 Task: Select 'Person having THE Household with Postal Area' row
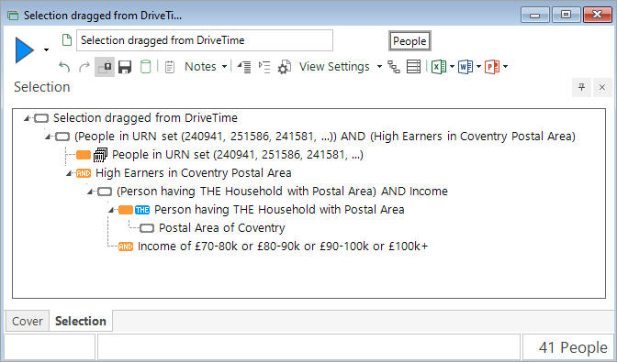point(279,210)
